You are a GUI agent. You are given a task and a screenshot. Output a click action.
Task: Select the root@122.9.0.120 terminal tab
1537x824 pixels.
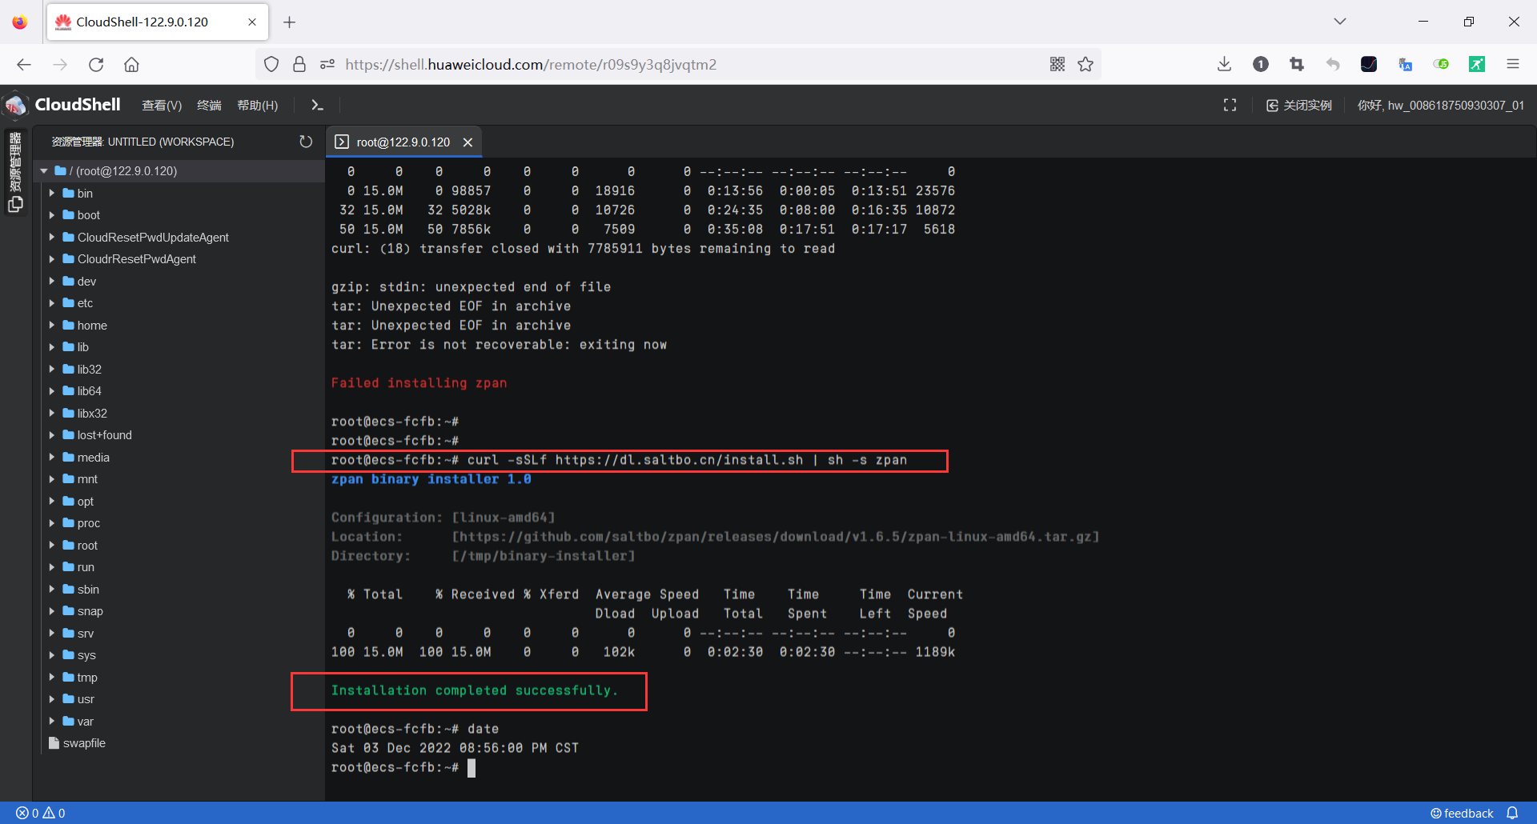[x=403, y=142]
